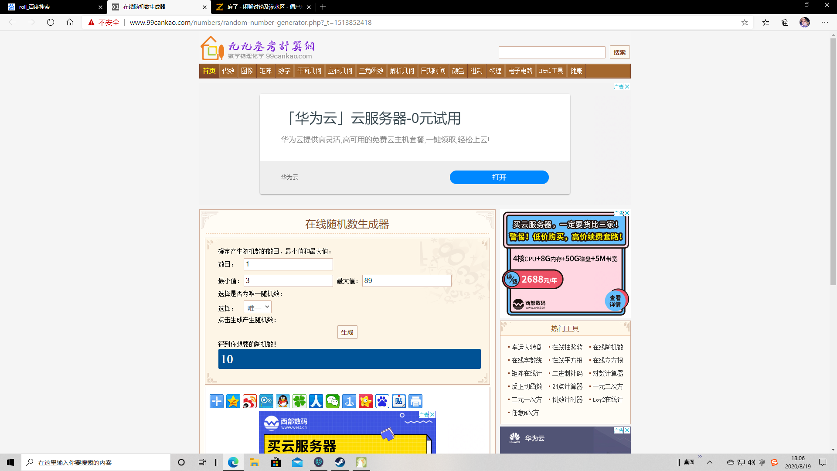Share the result via QQ
This screenshot has height=471, width=837.
[283, 401]
